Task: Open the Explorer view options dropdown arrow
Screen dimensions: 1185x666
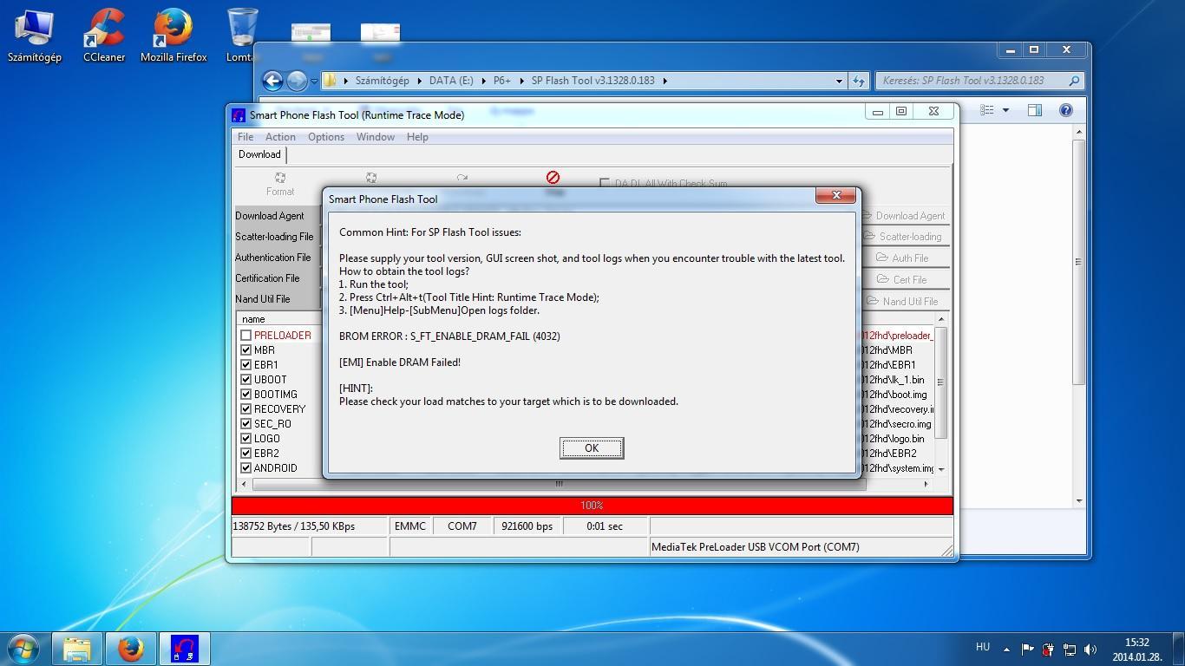Action: [x=1005, y=110]
